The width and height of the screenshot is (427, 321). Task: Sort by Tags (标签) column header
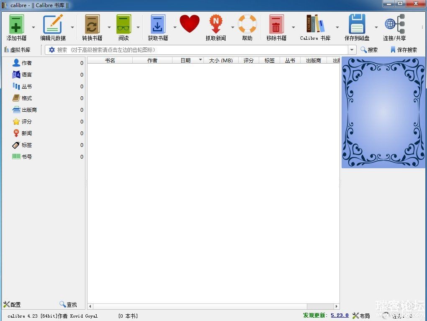coord(269,60)
